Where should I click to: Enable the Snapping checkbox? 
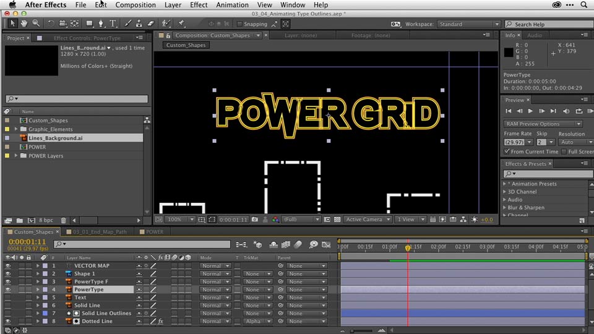(x=240, y=24)
